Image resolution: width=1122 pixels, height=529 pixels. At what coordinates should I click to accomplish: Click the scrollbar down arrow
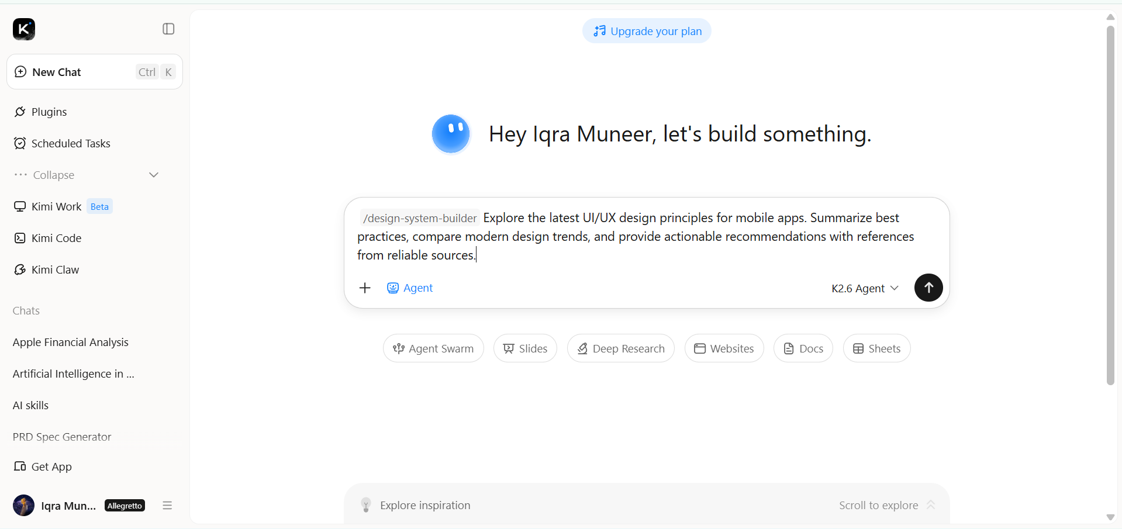(x=1110, y=517)
